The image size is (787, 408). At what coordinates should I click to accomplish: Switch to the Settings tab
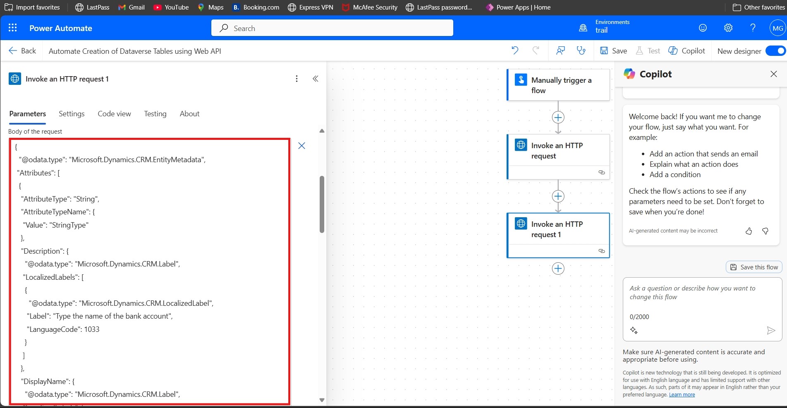pyautogui.click(x=72, y=114)
